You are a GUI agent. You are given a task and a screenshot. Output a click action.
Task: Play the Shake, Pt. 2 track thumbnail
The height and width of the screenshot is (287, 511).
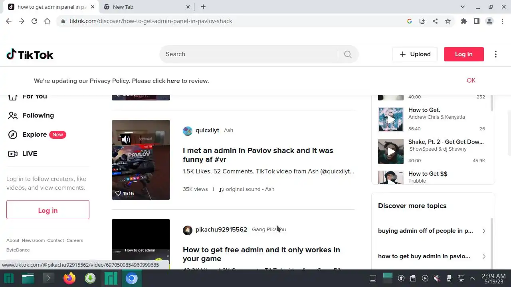point(391,151)
